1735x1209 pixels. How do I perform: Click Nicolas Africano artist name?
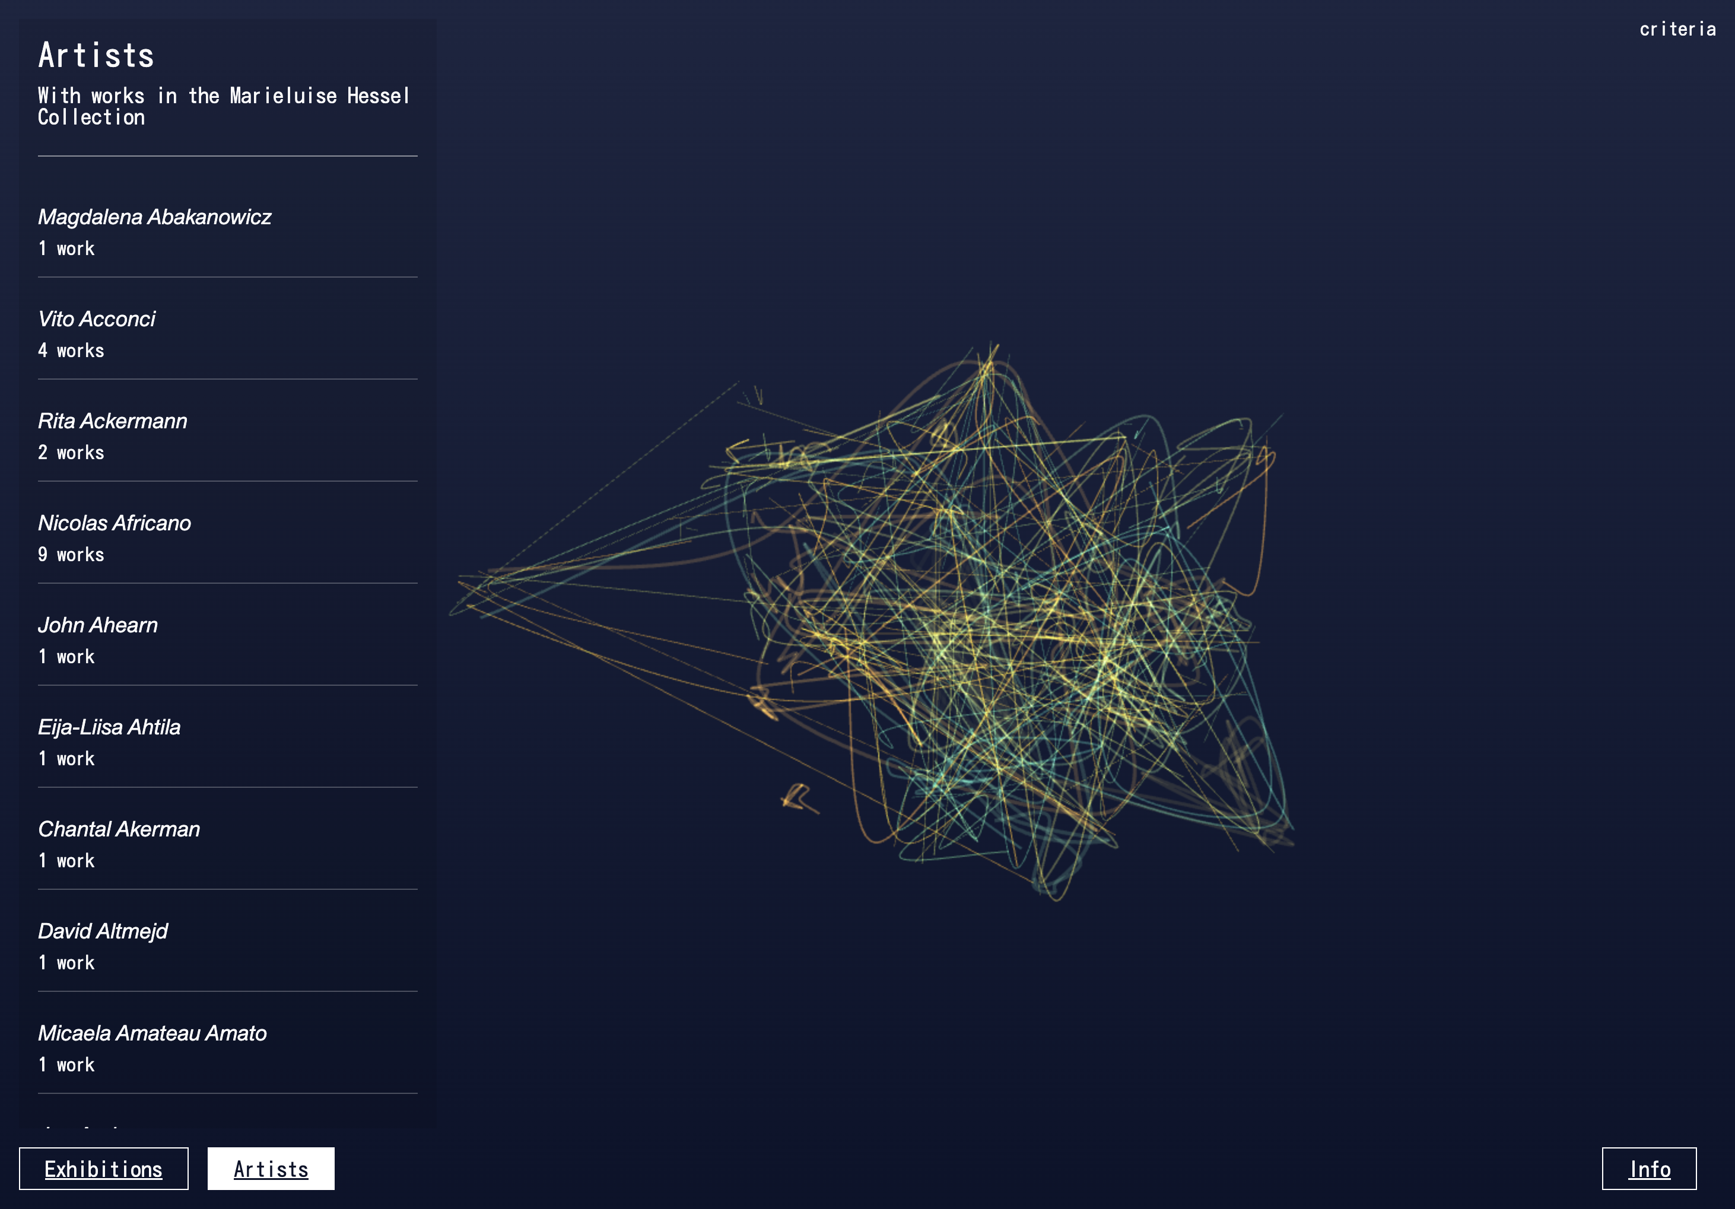coord(114,524)
